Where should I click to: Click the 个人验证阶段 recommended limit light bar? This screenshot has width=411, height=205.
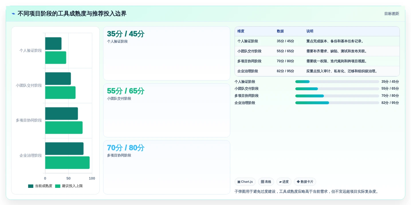(56, 58)
